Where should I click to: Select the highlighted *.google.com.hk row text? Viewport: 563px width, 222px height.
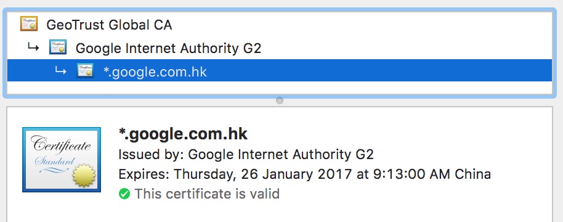155,72
